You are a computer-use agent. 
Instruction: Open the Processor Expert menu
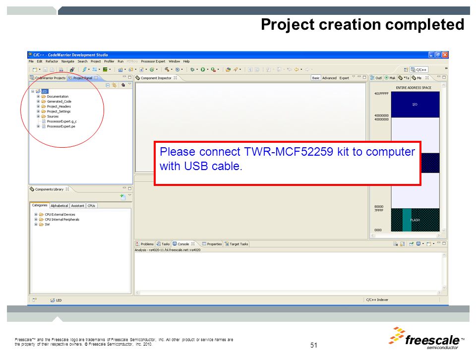[153, 61]
